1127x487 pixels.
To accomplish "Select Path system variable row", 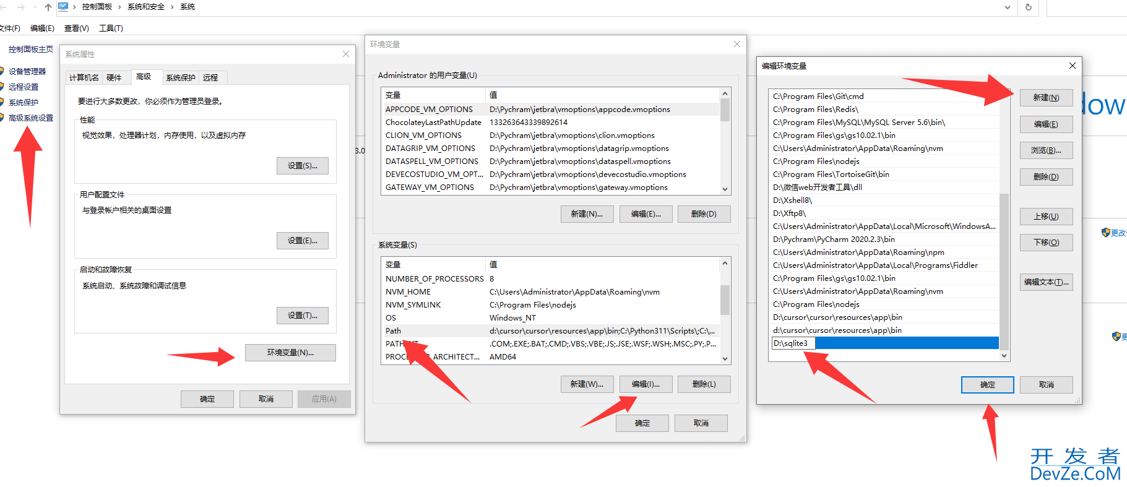I will point(551,331).
